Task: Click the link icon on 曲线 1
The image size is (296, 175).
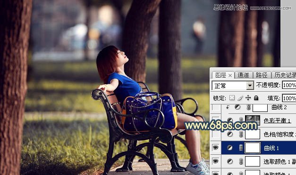Action: tap(241, 148)
